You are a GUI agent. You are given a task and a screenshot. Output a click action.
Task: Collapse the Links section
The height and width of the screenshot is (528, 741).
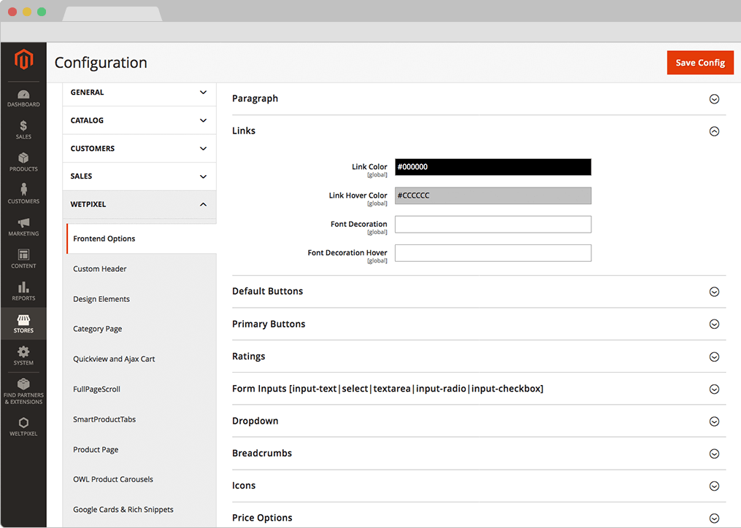(x=714, y=131)
